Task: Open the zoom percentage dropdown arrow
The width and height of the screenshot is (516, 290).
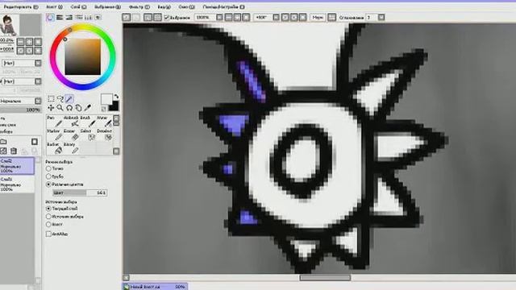Action: (x=219, y=17)
